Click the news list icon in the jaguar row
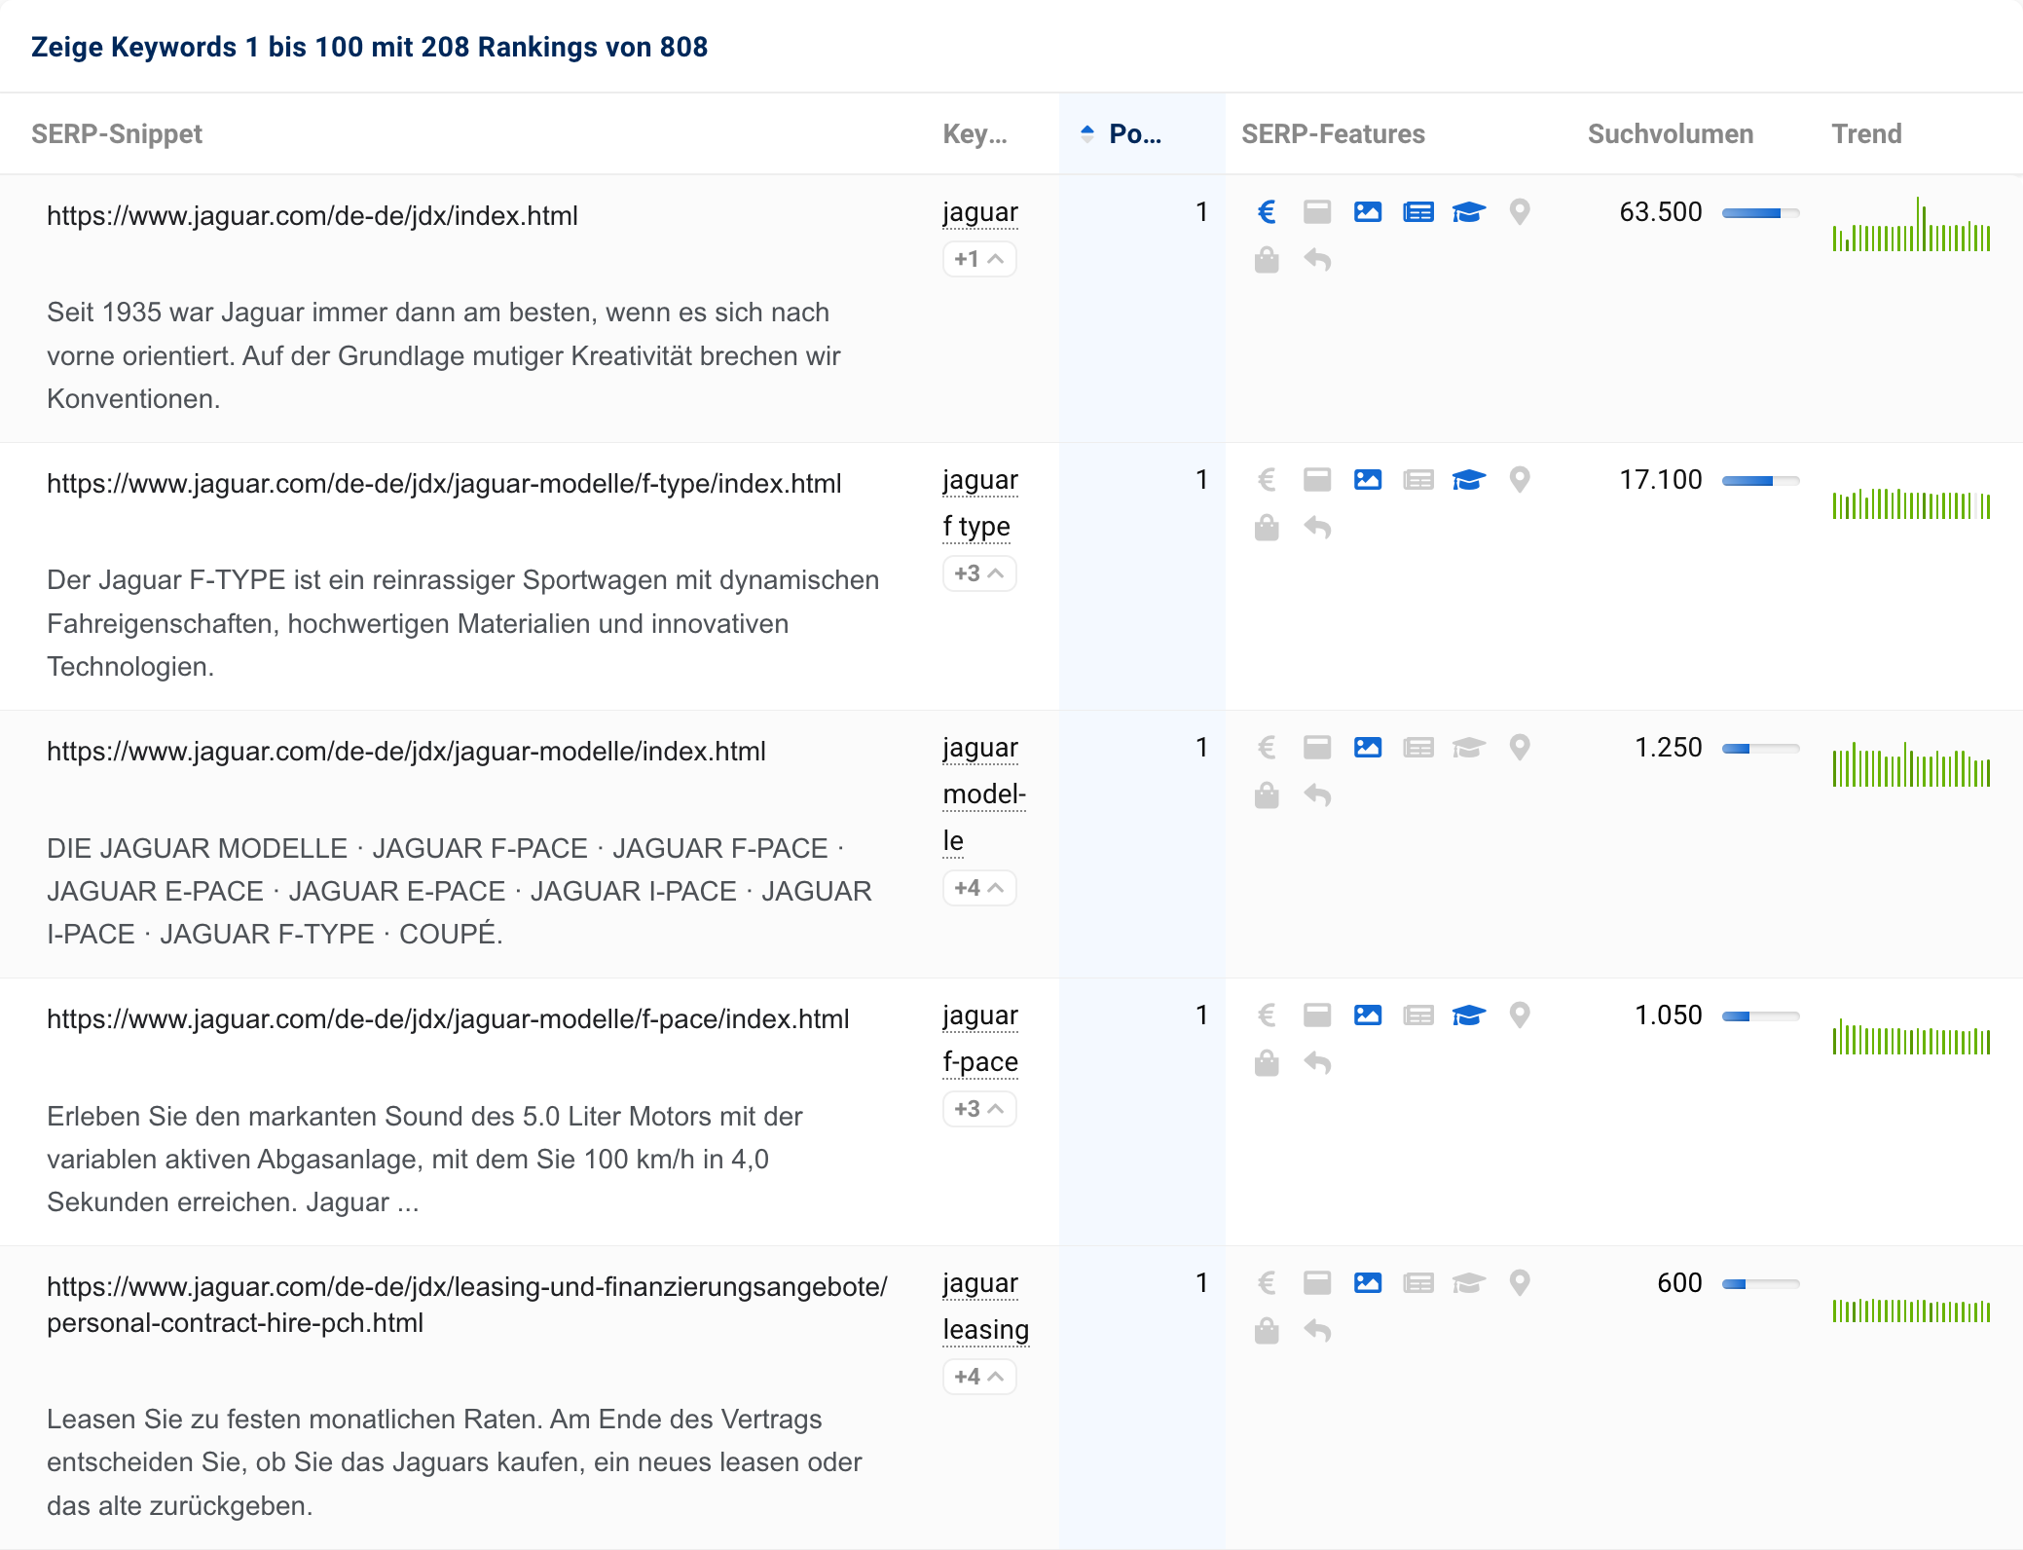The height and width of the screenshot is (1550, 2023). click(x=1417, y=211)
